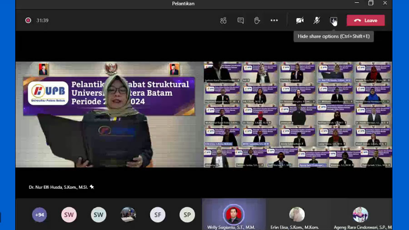Restore down the Pelantikan meeting window
409x230 pixels.
[371, 3]
